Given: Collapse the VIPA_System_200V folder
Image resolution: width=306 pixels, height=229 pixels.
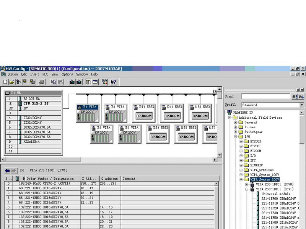Looking at the screenshot, I should pyautogui.click(x=241, y=179).
